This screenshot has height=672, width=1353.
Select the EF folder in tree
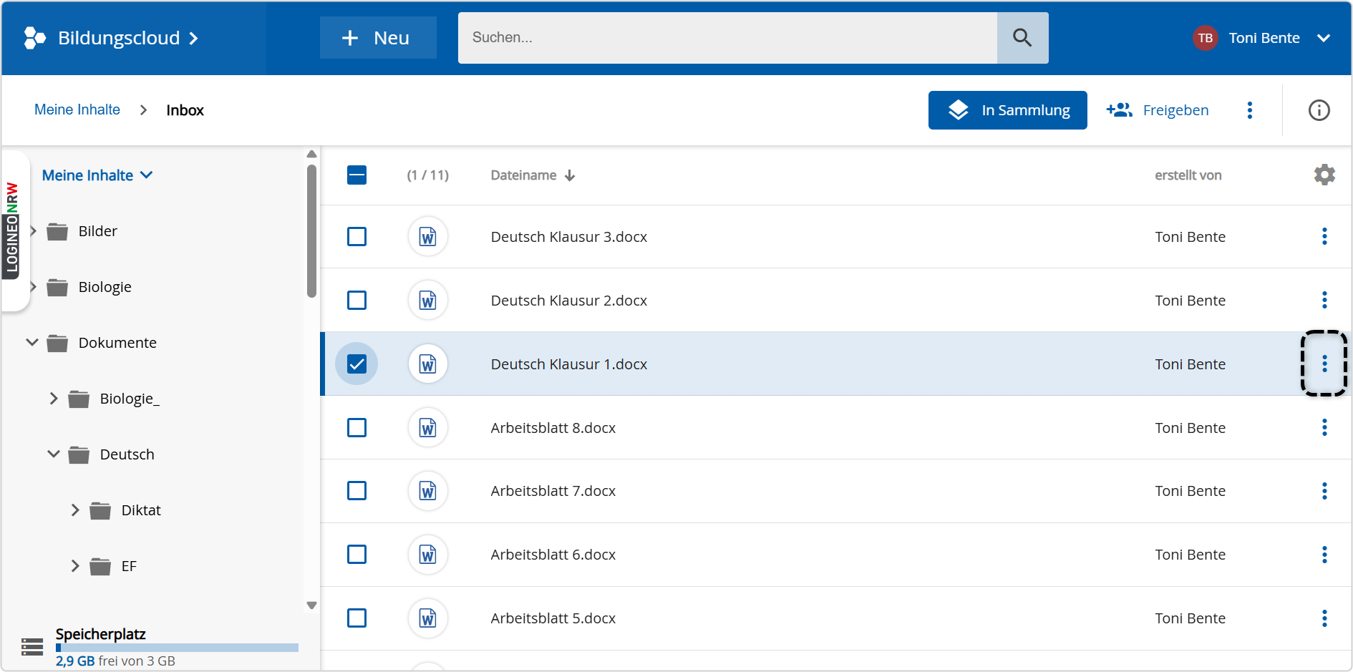point(129,566)
